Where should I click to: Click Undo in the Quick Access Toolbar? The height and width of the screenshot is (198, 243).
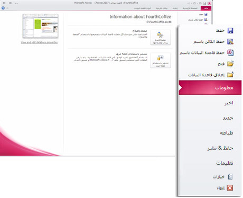pyautogui.click(x=200, y=3)
